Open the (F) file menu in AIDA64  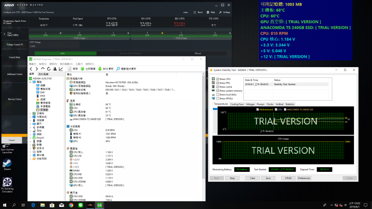pyautogui.click(x=33, y=64)
